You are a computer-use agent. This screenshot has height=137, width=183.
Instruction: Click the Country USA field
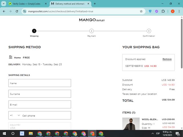click(40, 126)
